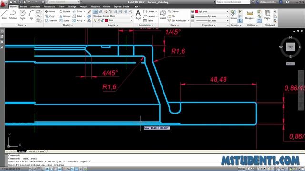Click the Linear dimension tool
Screen dimensions: 305x171
pos(149,11)
